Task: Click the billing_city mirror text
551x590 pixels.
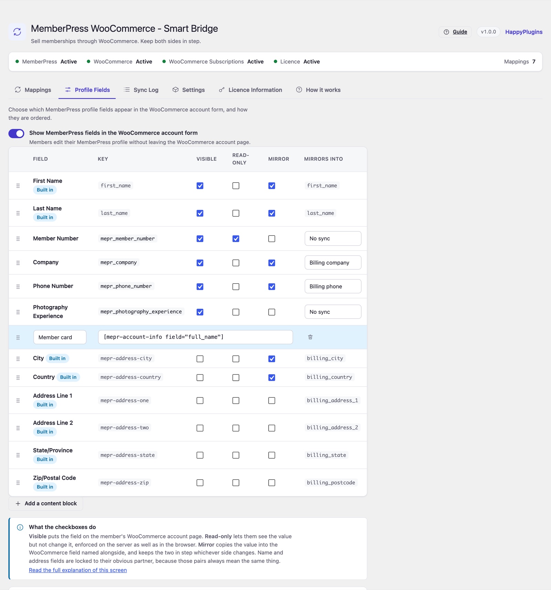Action: pos(325,358)
